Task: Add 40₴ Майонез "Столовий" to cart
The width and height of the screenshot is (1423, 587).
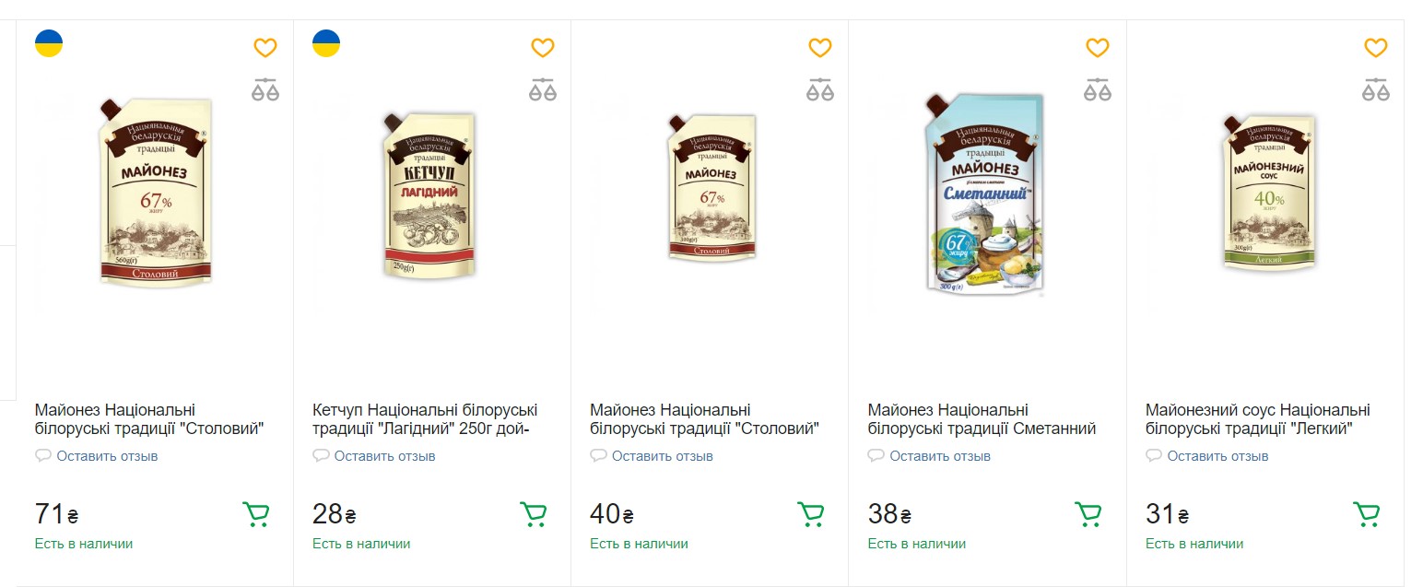Action: (x=810, y=514)
